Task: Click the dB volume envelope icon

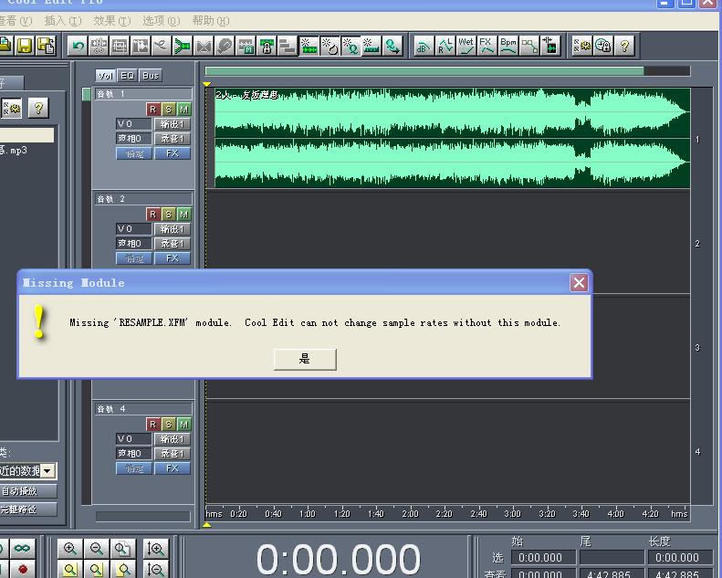Action: click(x=424, y=46)
